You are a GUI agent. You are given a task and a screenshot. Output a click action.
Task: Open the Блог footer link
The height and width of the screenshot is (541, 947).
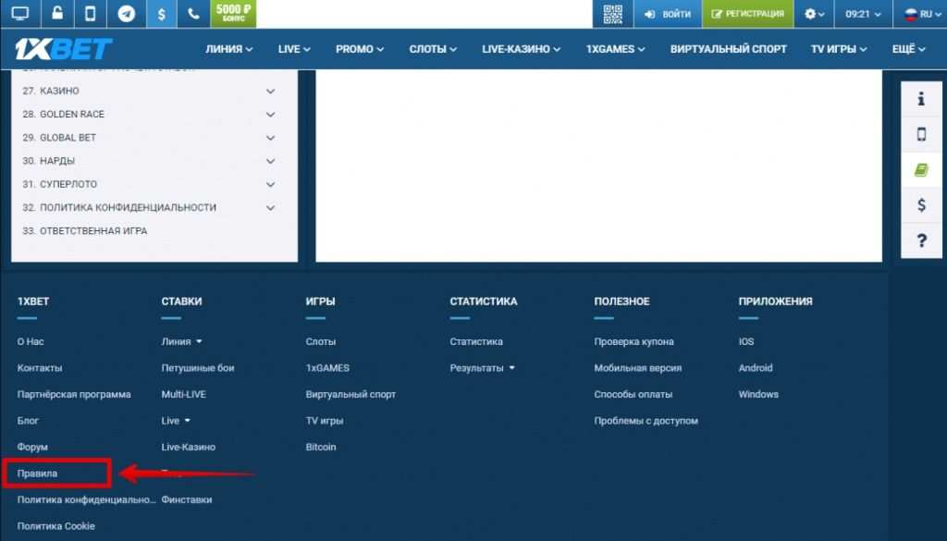28,421
